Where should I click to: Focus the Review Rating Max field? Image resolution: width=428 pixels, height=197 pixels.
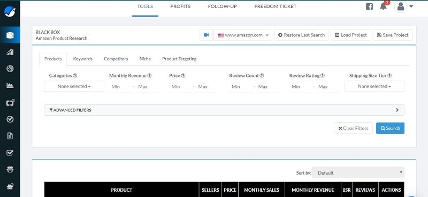tap(327, 86)
